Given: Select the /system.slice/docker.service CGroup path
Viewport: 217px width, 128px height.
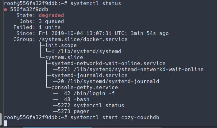Looking at the screenshot, I should click(83, 40).
